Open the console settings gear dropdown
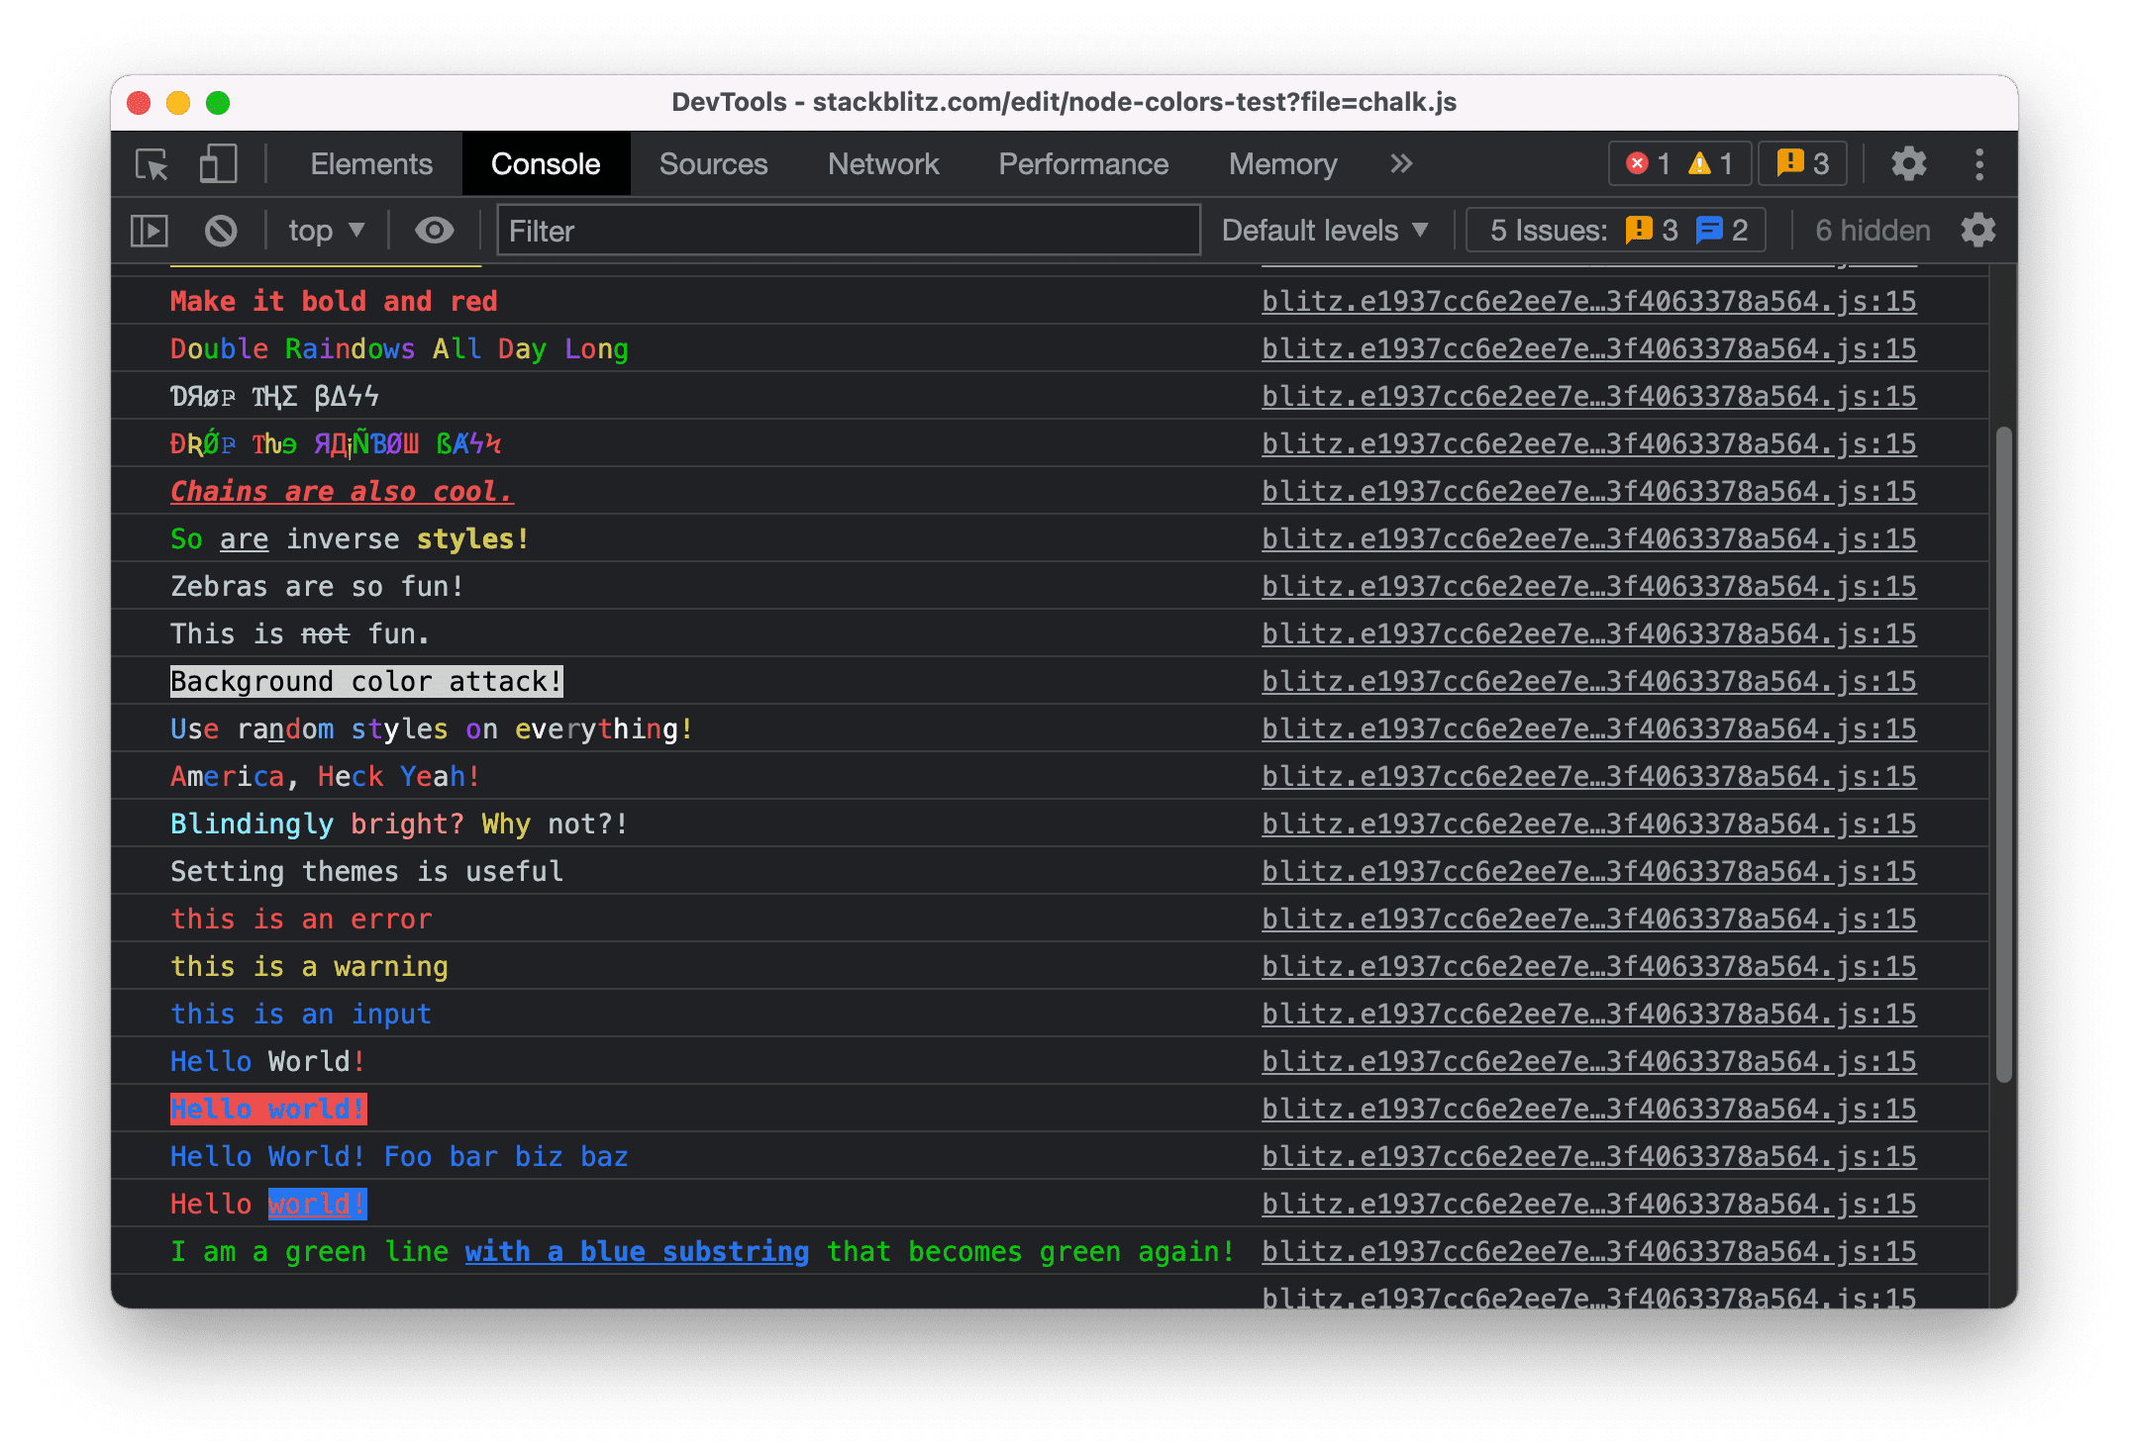Viewport: 2129px width, 1455px height. (1981, 228)
